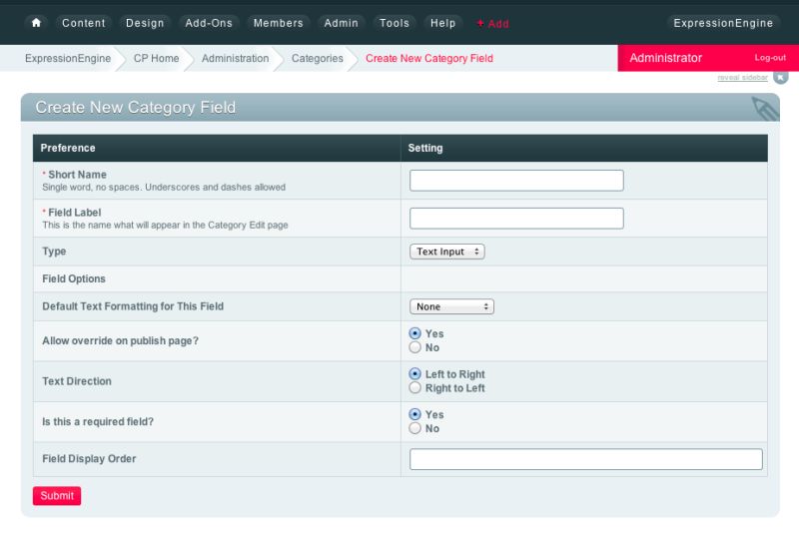The image size is (799, 533).
Task: Click the reveal sidebar link
Action: (742, 78)
